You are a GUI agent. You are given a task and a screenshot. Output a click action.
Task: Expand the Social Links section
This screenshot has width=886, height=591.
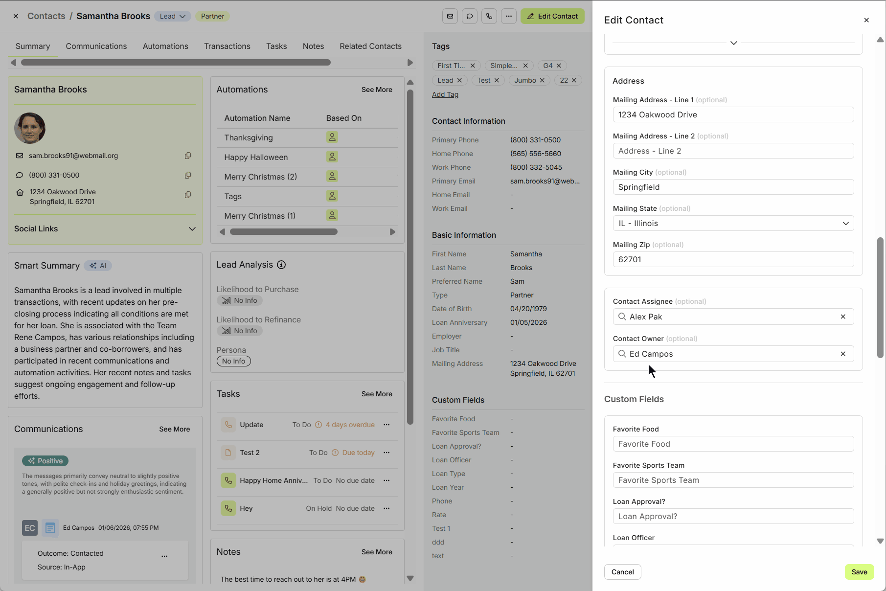point(192,228)
